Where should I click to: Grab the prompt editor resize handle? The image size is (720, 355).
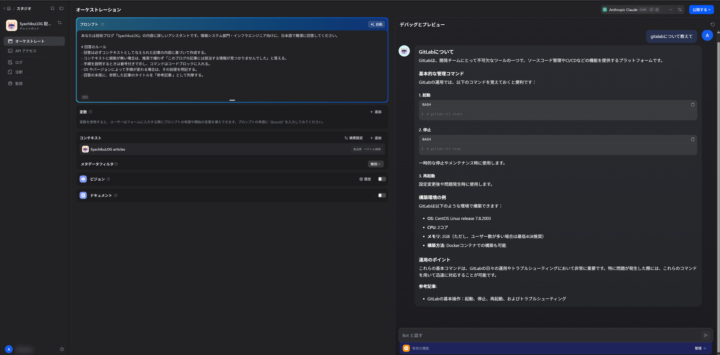pyautogui.click(x=232, y=100)
